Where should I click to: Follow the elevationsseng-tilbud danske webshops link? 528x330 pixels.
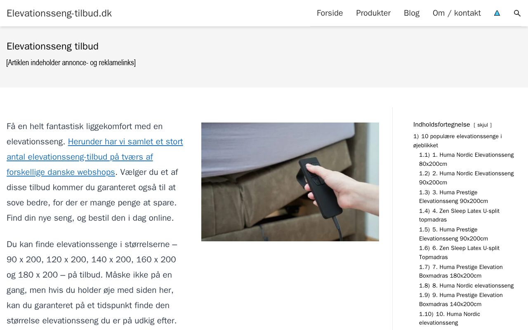point(95,157)
